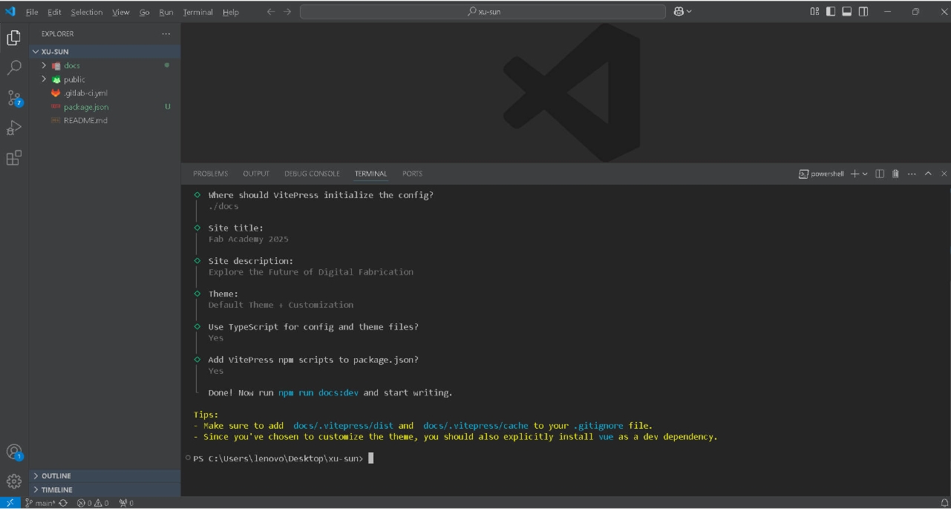Go forward with the title bar right arrow

[287, 11]
